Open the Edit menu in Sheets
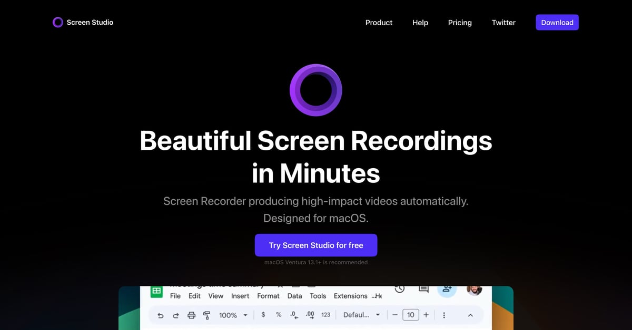The height and width of the screenshot is (330, 632). click(x=194, y=296)
